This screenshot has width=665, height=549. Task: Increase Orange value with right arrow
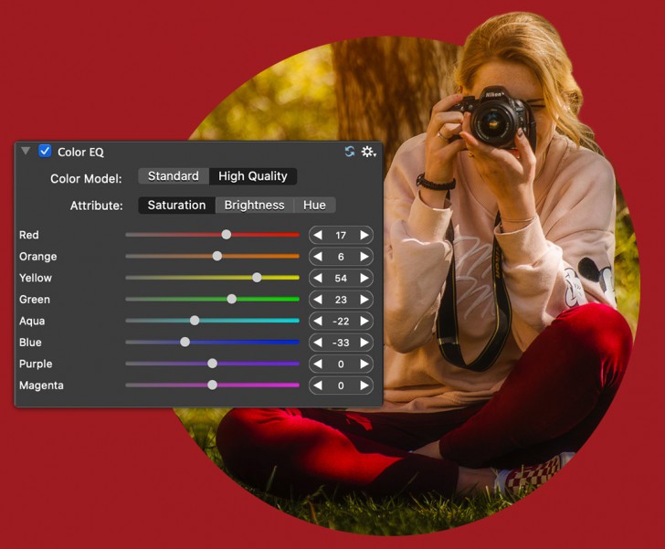coord(364,257)
